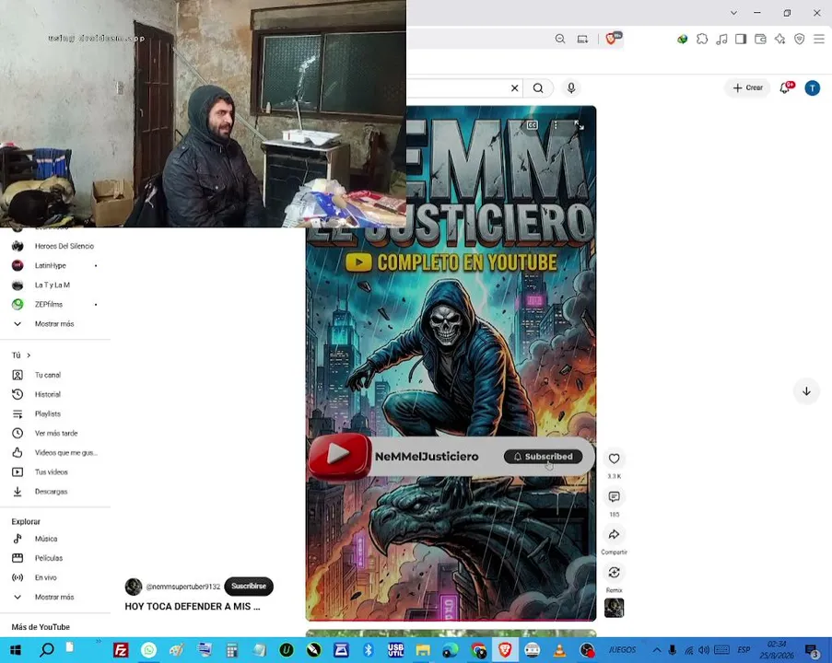This screenshot has height=663, width=832.
Task: Click the zoom indicator in address bar
Action: pyautogui.click(x=560, y=40)
